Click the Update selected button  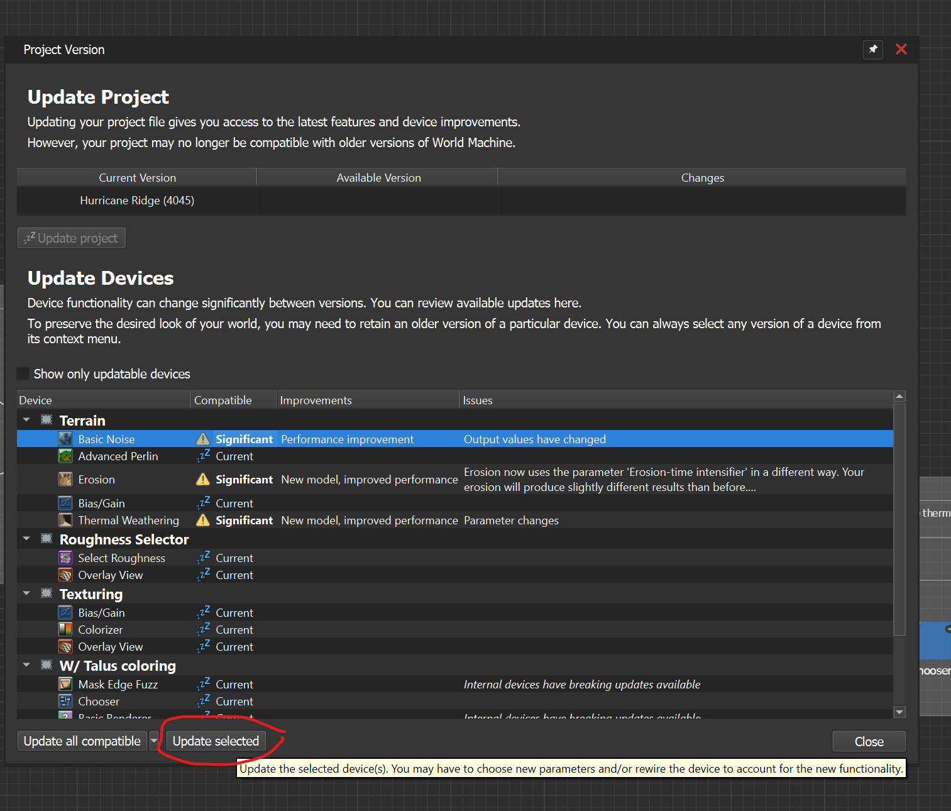(216, 741)
